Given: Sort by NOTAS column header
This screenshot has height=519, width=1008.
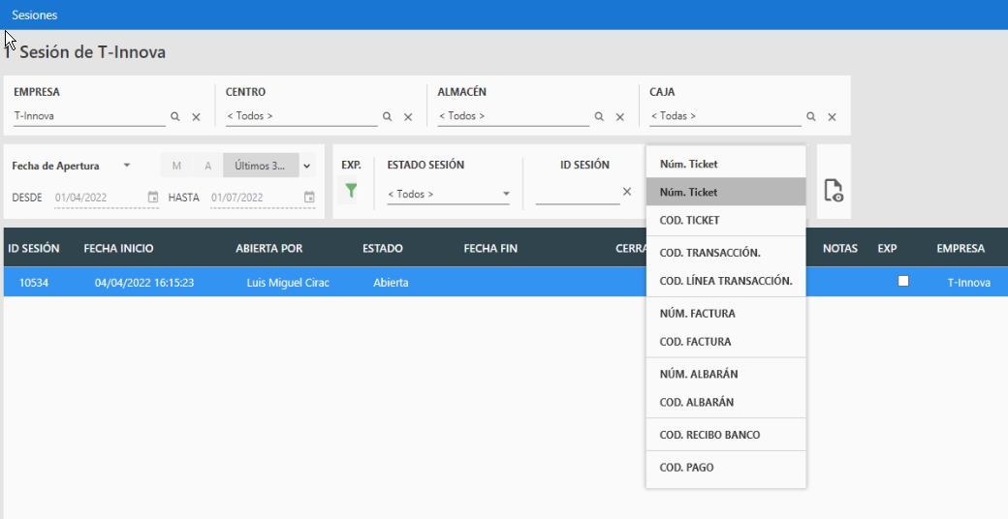Looking at the screenshot, I should click(x=840, y=248).
